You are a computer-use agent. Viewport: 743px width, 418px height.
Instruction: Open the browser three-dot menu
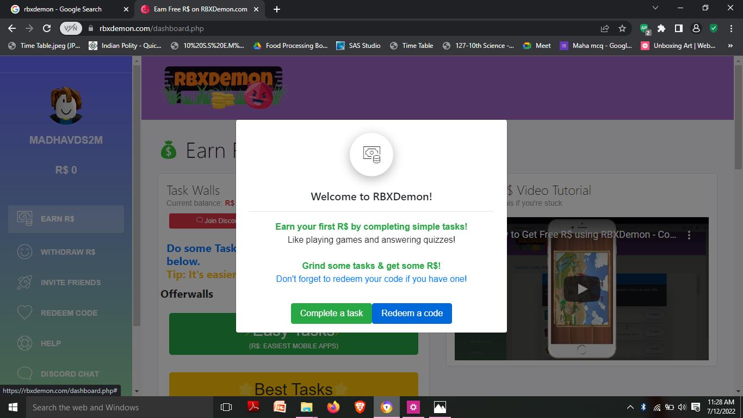tap(731, 28)
